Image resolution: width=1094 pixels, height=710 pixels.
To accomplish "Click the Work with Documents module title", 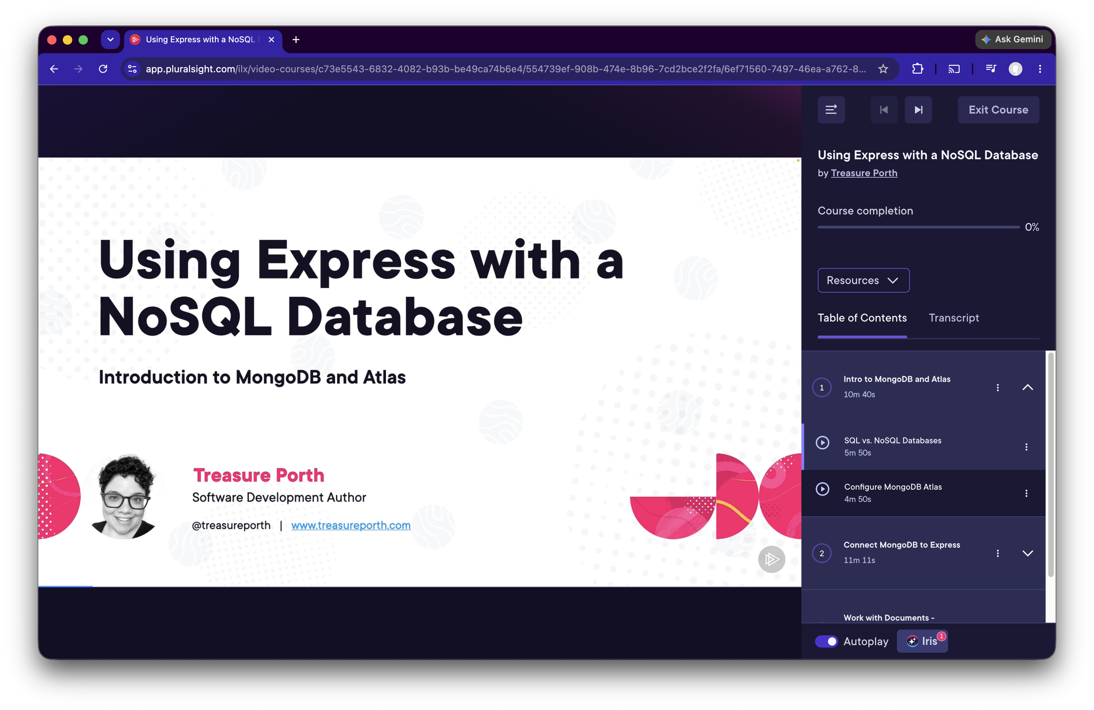I will pyautogui.click(x=888, y=618).
